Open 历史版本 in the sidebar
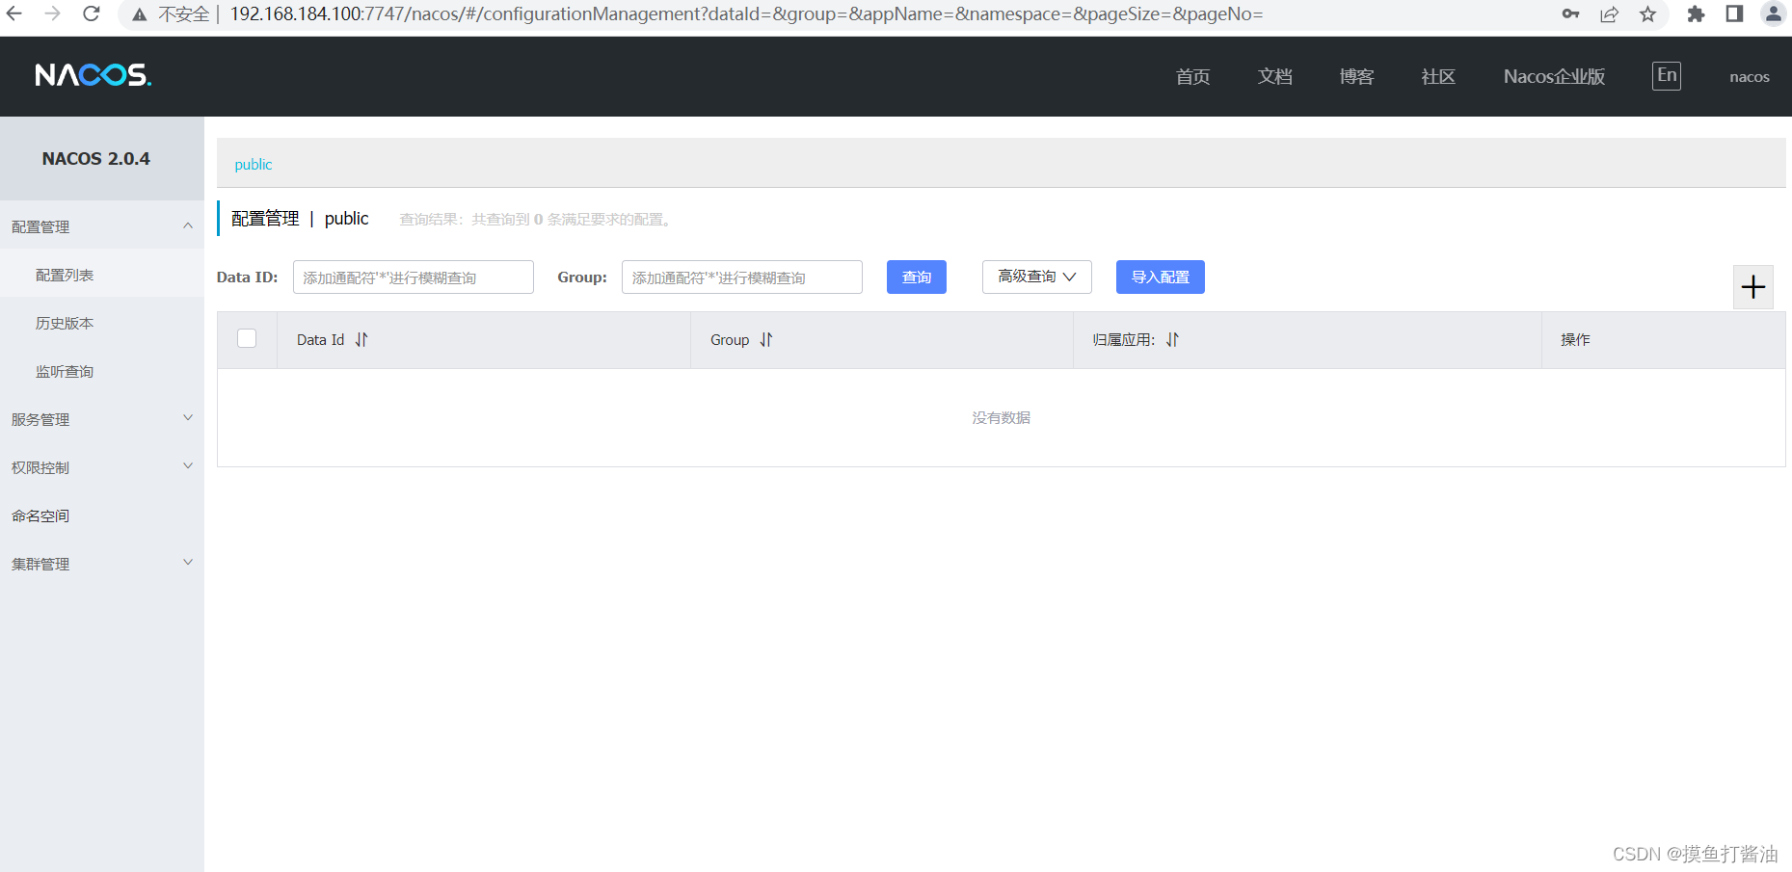This screenshot has width=1792, height=872. pyautogui.click(x=65, y=323)
